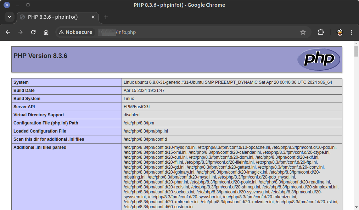The width and height of the screenshot is (359, 210).
Task: Bookmark this page with the star icon
Action: click(x=303, y=32)
